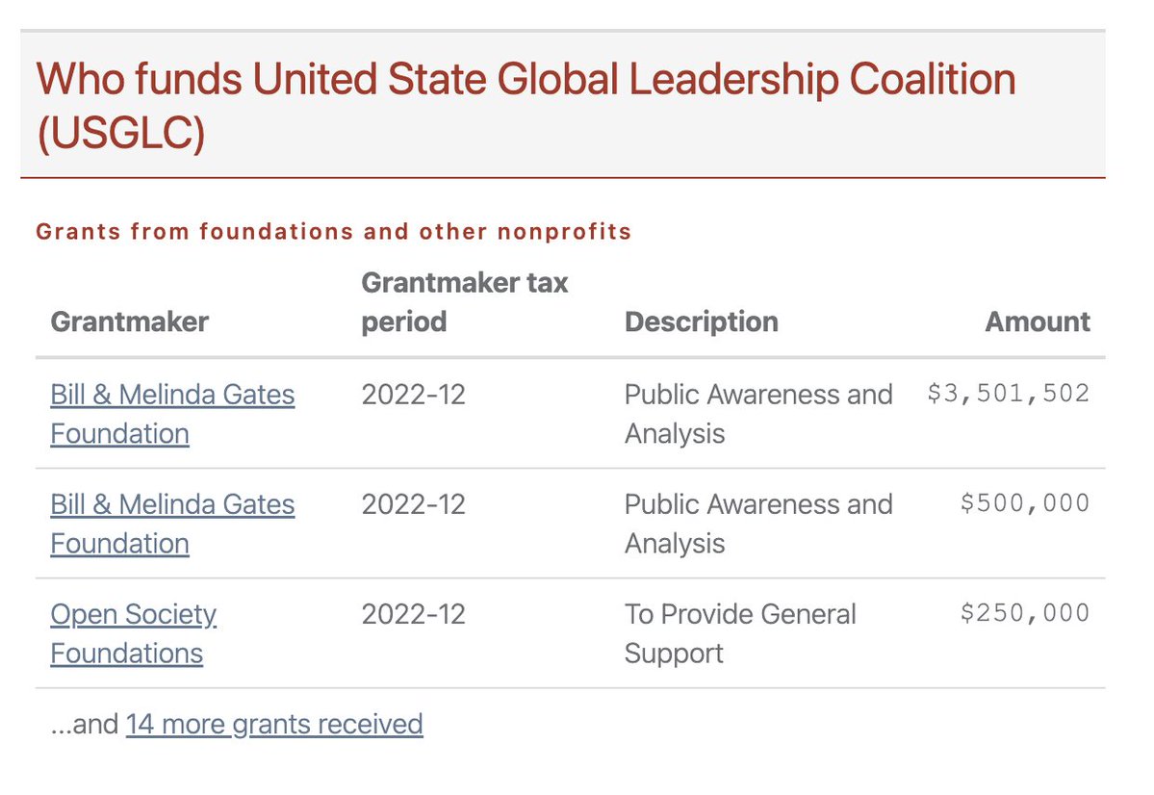Open Gates Foundation link in $3,501,502 row
The image size is (1154, 795).
(172, 414)
